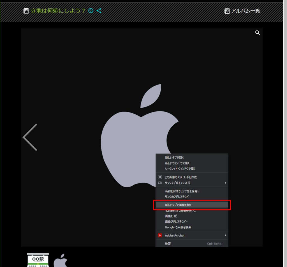Click the magnifier zoom icon on the image
Viewport: 287px width, 267px height.
coord(258,33)
